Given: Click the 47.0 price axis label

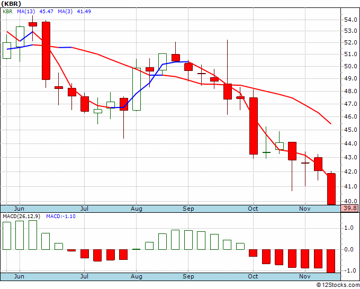Looking at the screenshot, I should pyautogui.click(x=350, y=104).
